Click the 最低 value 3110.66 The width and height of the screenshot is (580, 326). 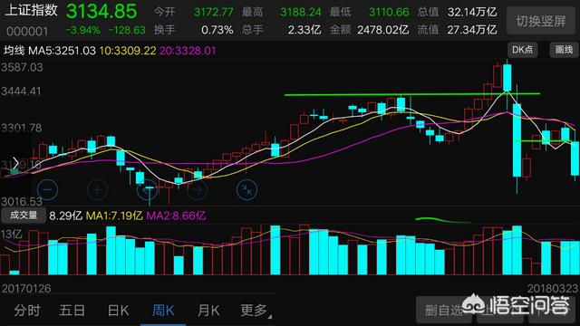point(389,12)
